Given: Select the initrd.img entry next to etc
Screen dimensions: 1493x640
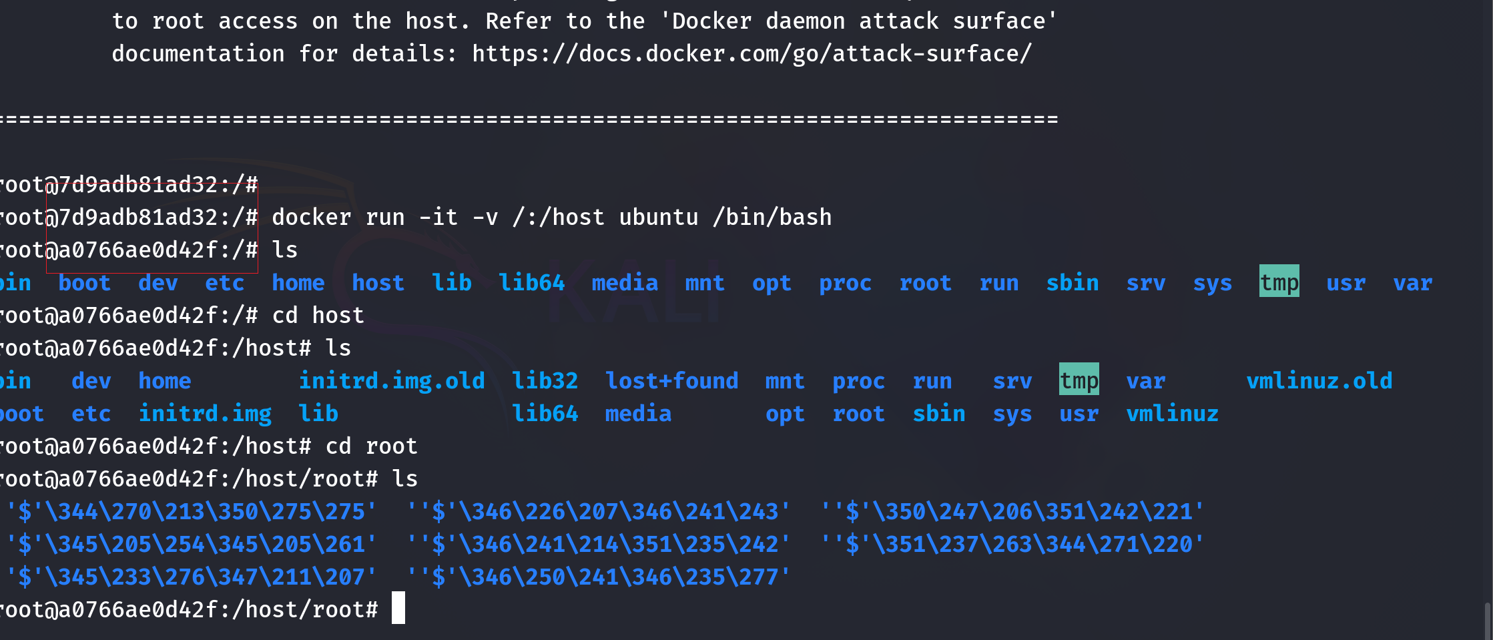Looking at the screenshot, I should point(205,414).
